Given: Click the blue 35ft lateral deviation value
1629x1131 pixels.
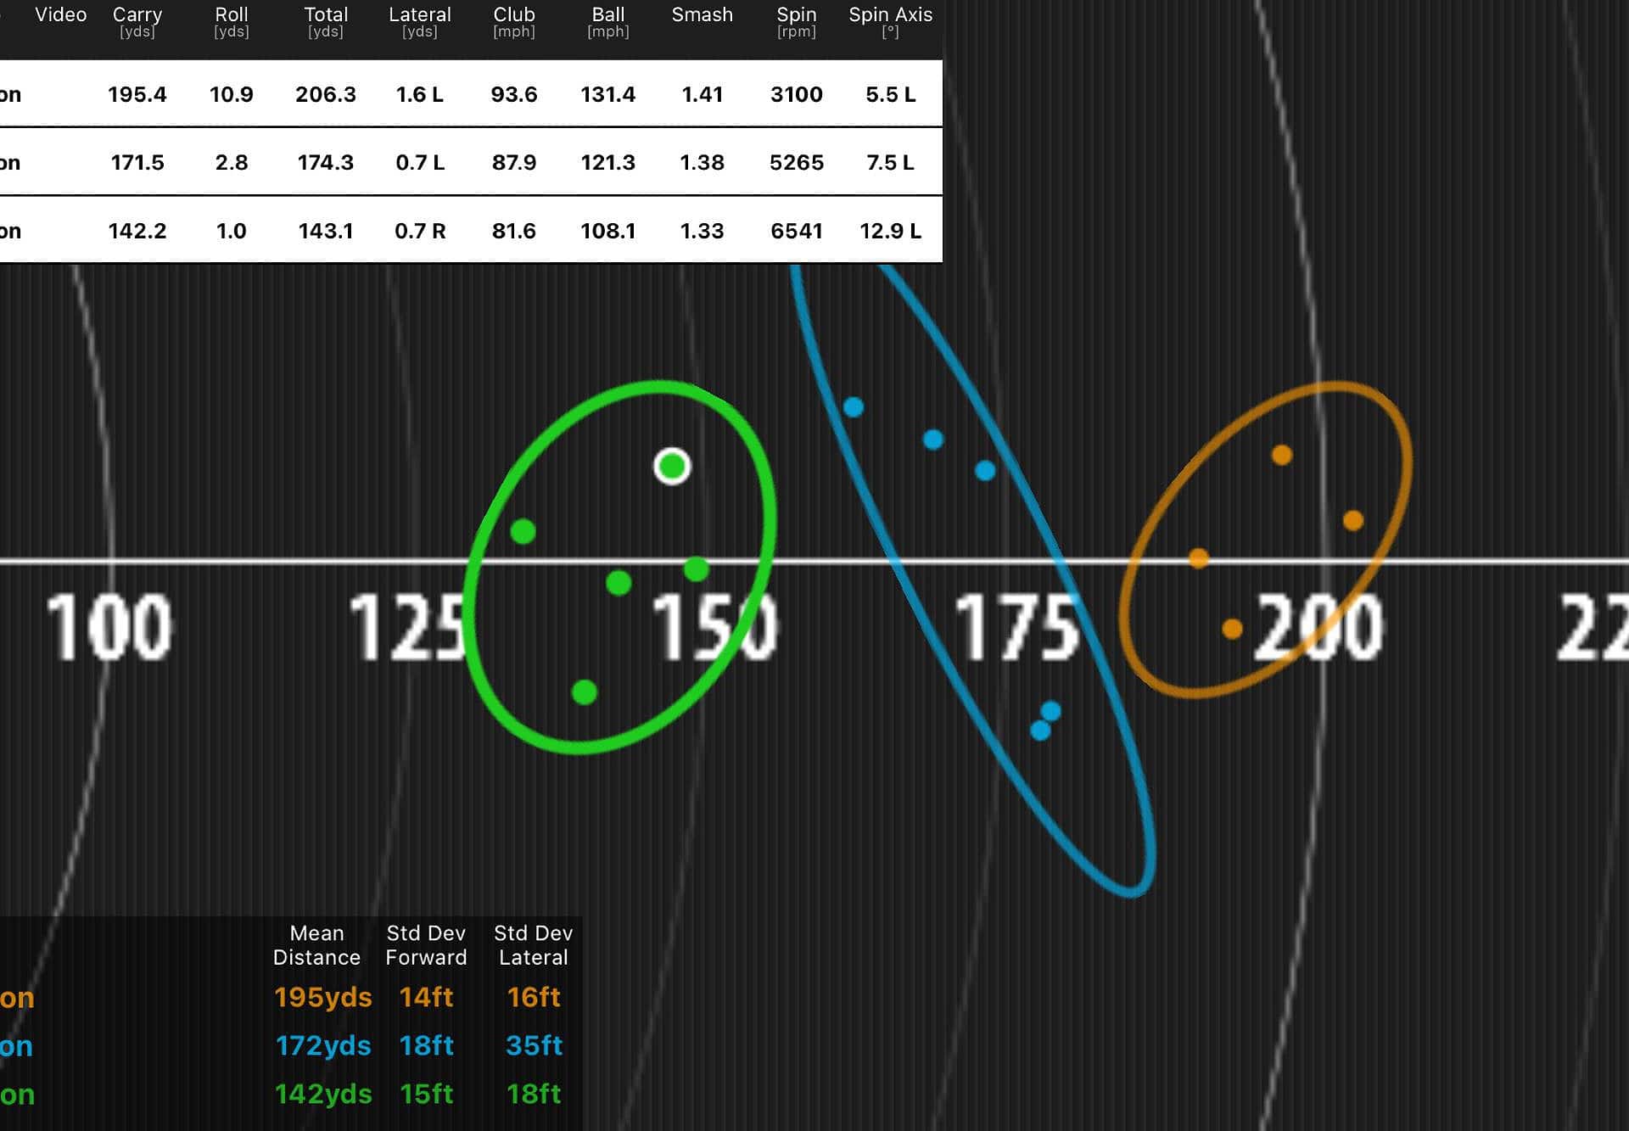Looking at the screenshot, I should 534,1045.
